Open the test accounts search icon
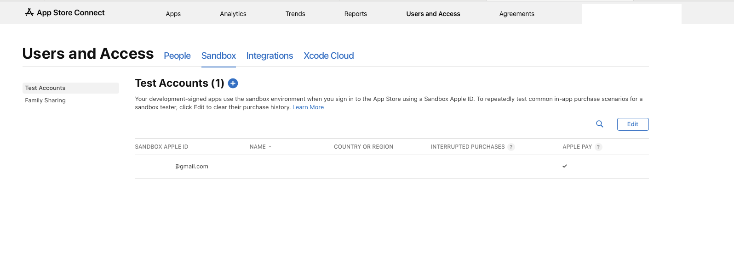734x273 pixels. coord(600,124)
